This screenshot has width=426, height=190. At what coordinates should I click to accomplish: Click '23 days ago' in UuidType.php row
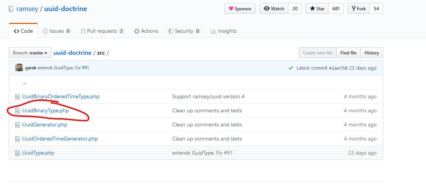pyautogui.click(x=362, y=153)
